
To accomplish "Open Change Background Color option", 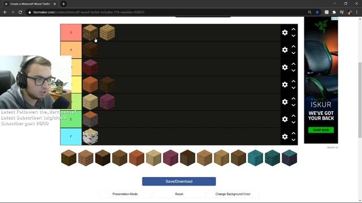I will (x=232, y=194).
